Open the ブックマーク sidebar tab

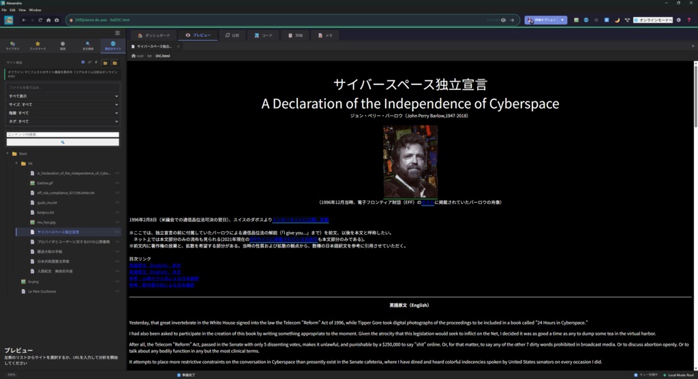coord(37,46)
